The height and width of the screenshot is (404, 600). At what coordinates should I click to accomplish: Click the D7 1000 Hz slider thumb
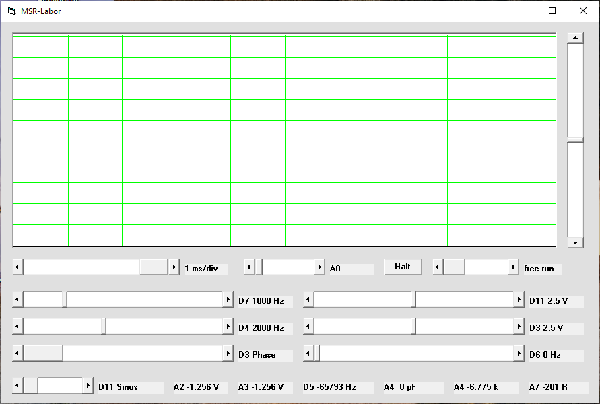[x=65, y=300]
